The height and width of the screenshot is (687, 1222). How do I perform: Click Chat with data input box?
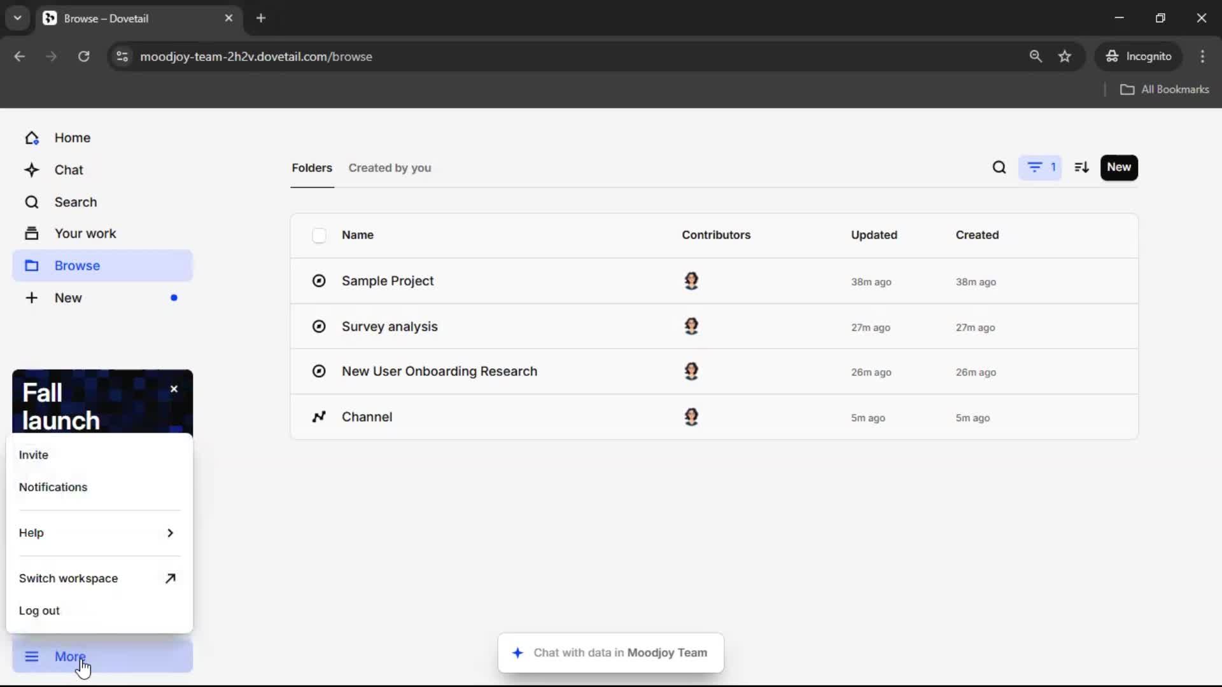click(611, 653)
